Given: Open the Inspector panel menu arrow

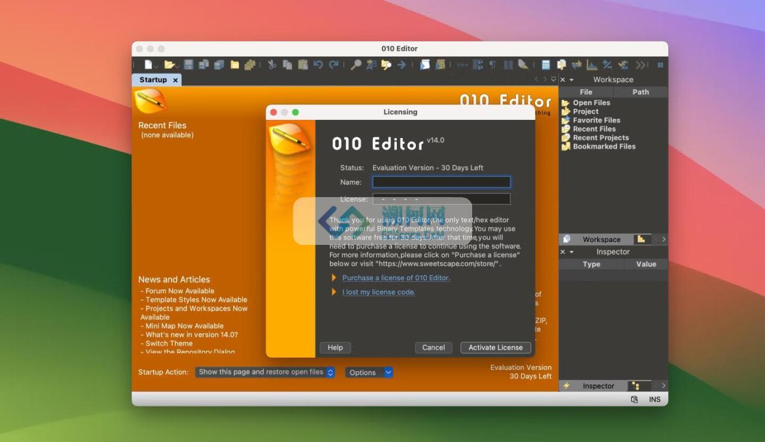Looking at the screenshot, I should (x=571, y=252).
